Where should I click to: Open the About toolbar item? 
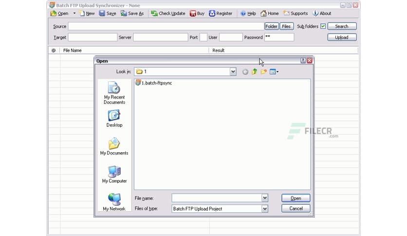point(322,14)
